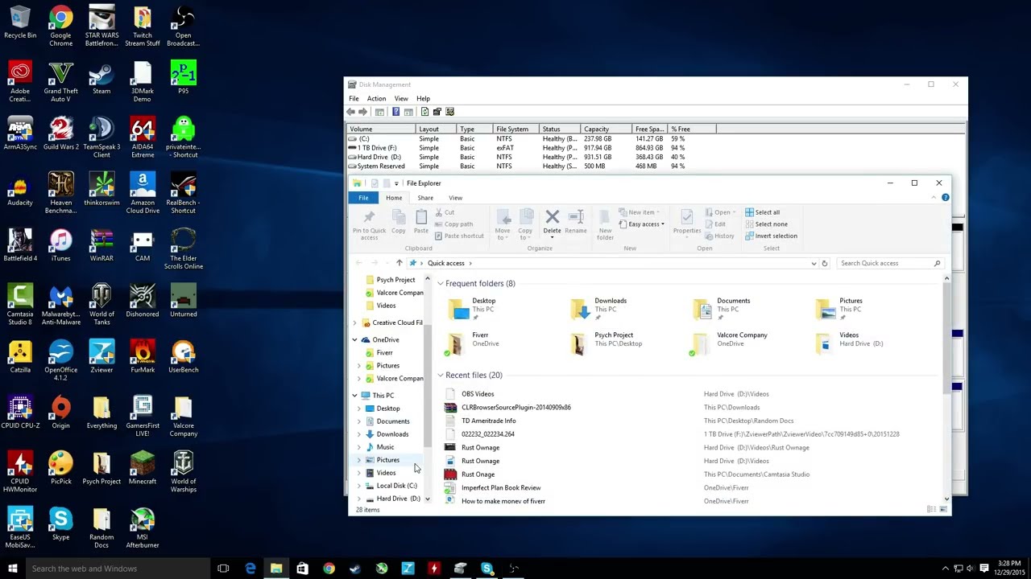This screenshot has width=1031, height=579.
Task: Click Select none in the ribbon
Action: tap(766, 224)
